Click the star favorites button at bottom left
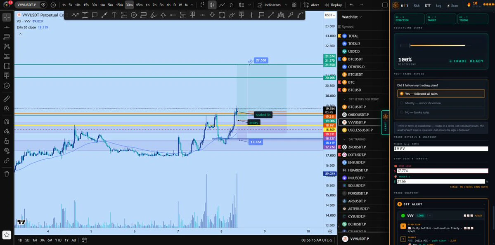This screenshot has width=495, height=245. (x=7, y=235)
